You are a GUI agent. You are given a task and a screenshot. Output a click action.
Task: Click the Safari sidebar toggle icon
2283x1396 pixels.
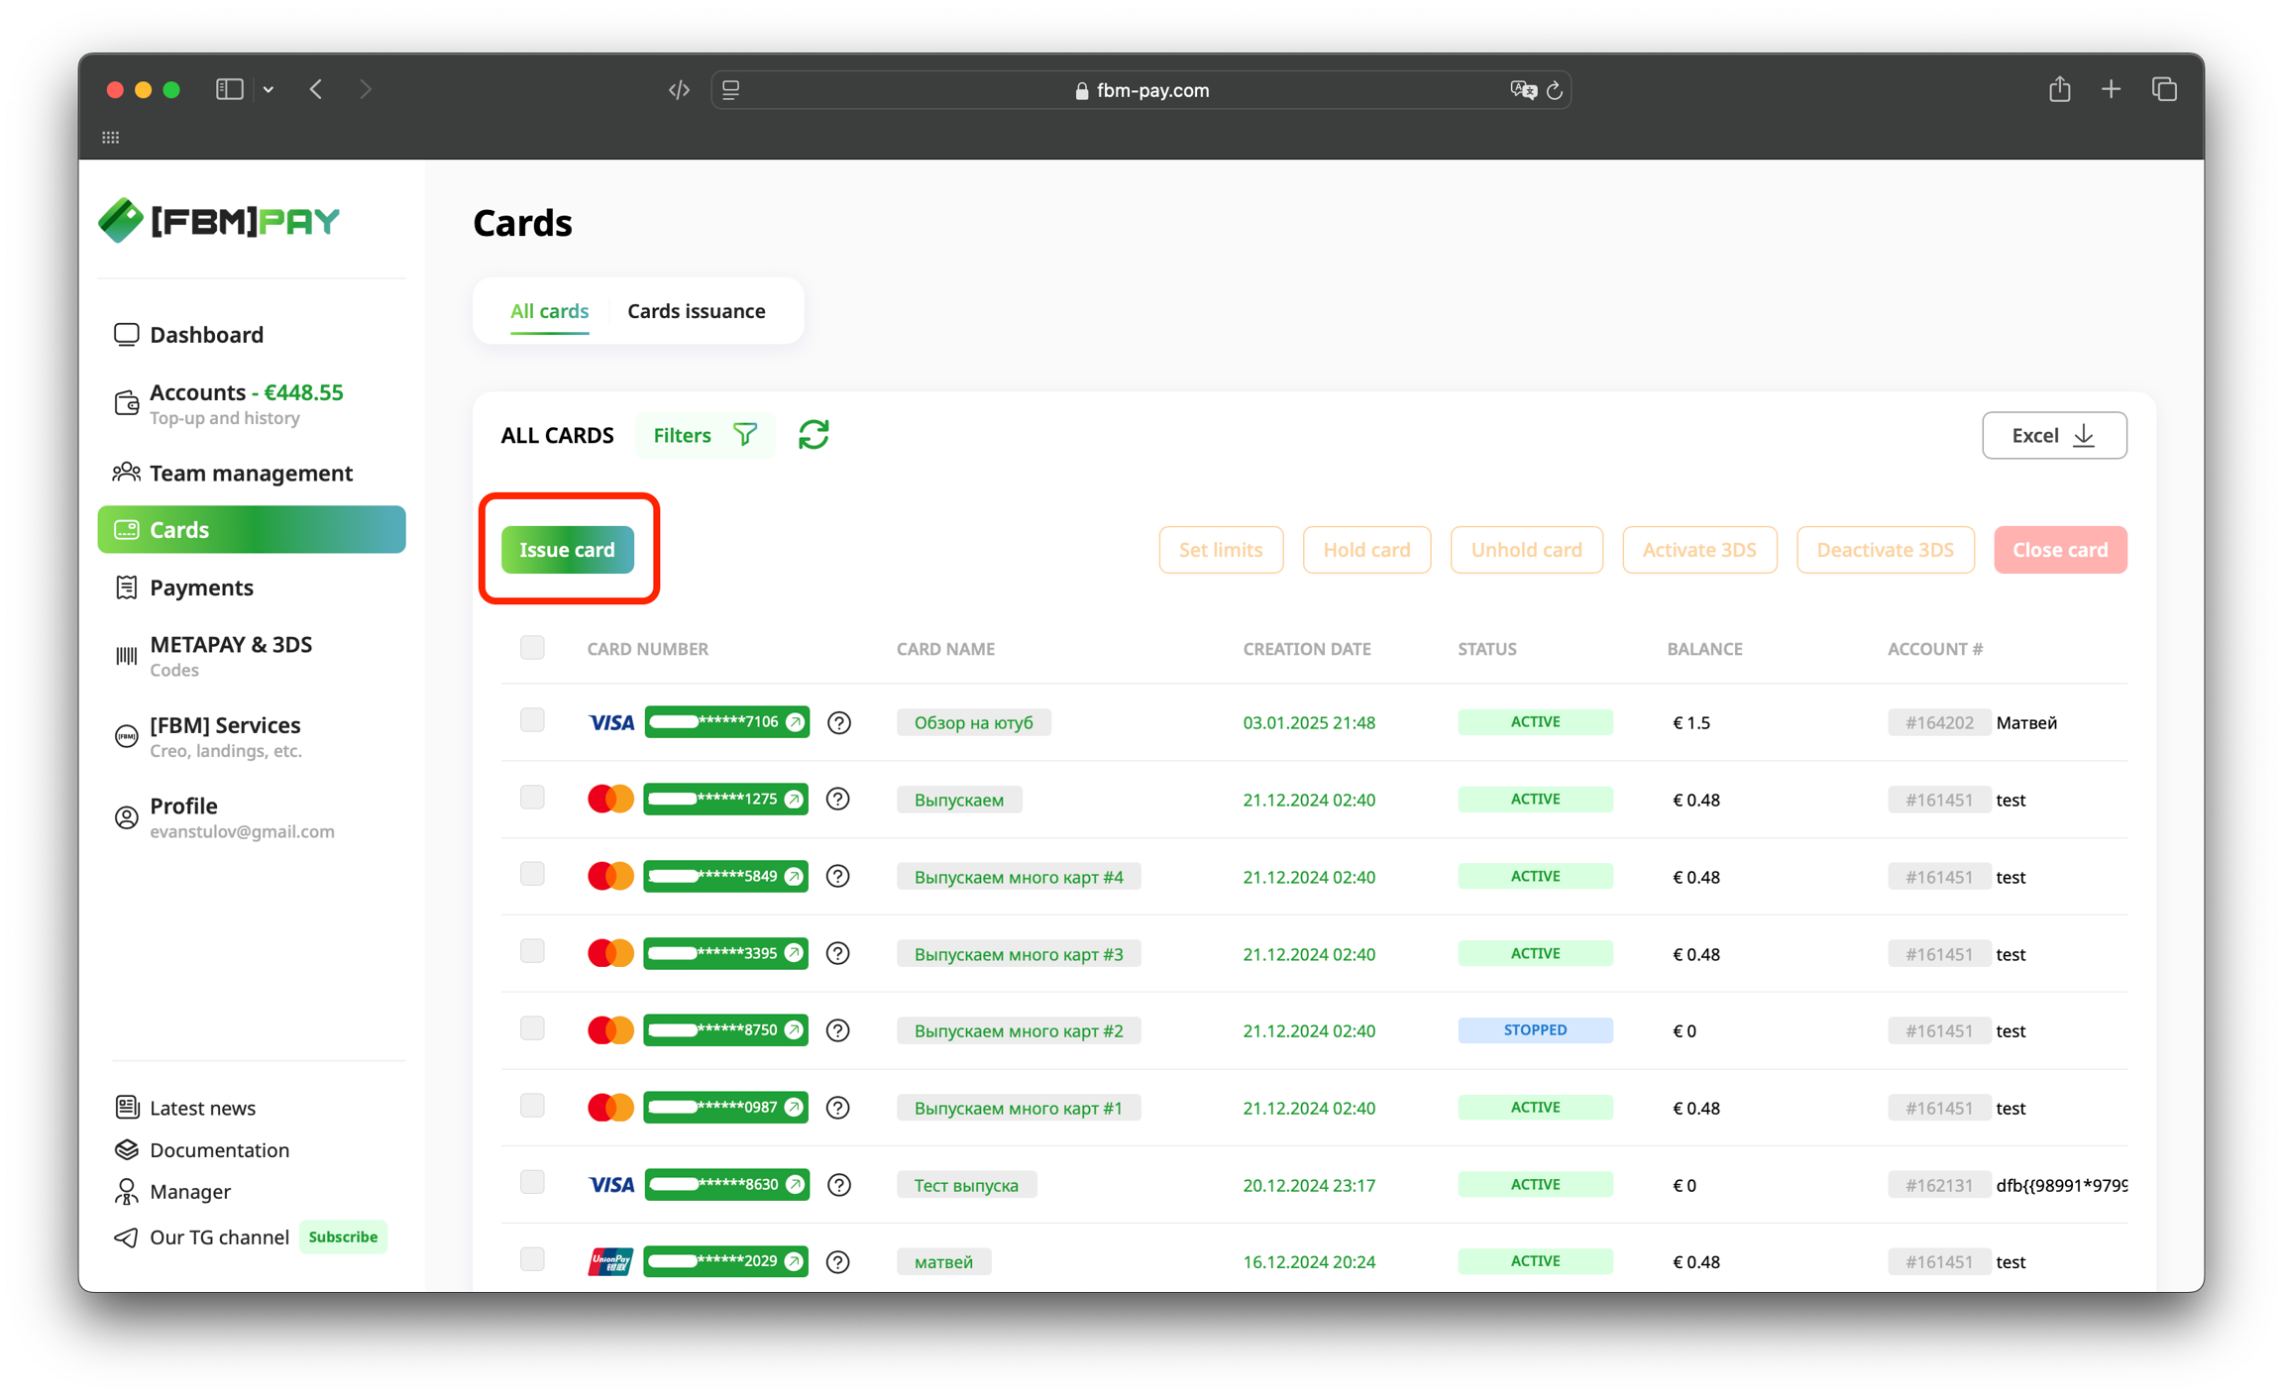point(229,89)
